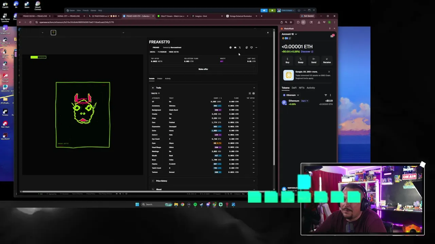
Task: Dismiss the BNB Chain promo banner
Action: pos(329,72)
